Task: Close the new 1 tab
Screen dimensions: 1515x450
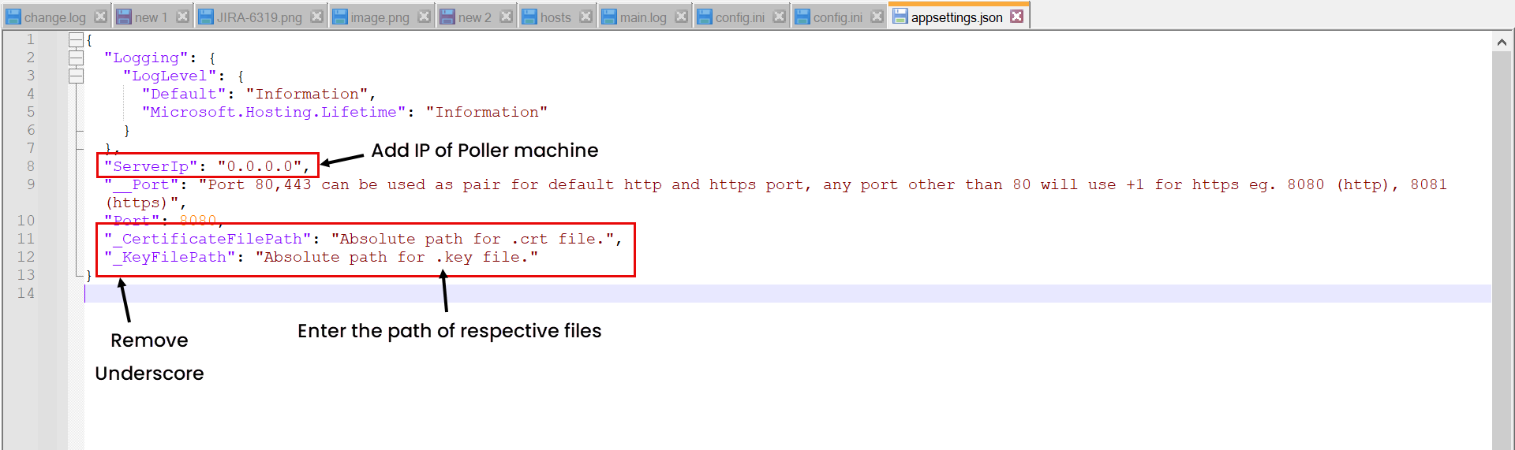Action: [182, 17]
